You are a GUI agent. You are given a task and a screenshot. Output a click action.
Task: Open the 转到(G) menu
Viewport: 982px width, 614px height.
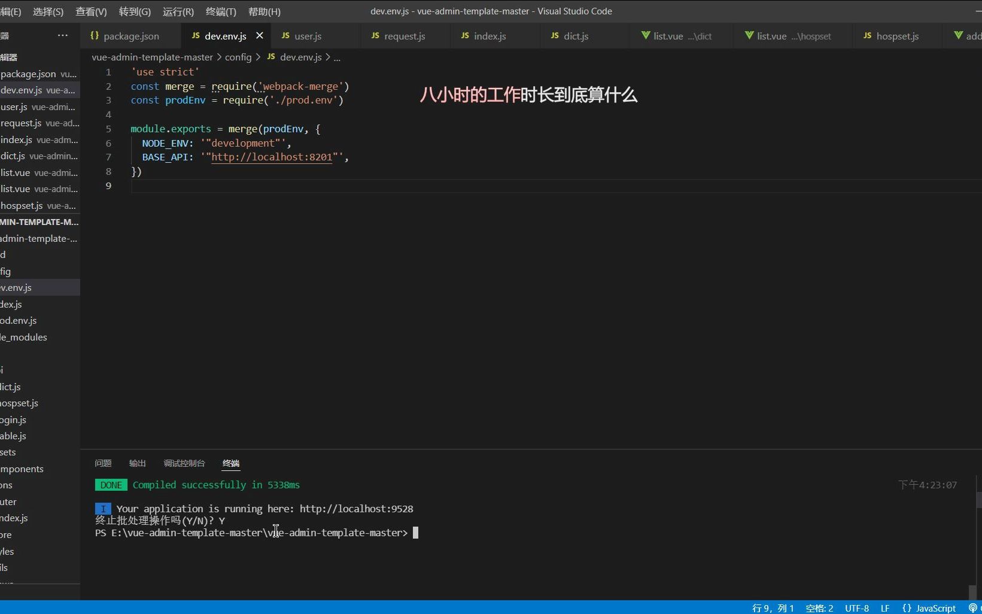[135, 11]
